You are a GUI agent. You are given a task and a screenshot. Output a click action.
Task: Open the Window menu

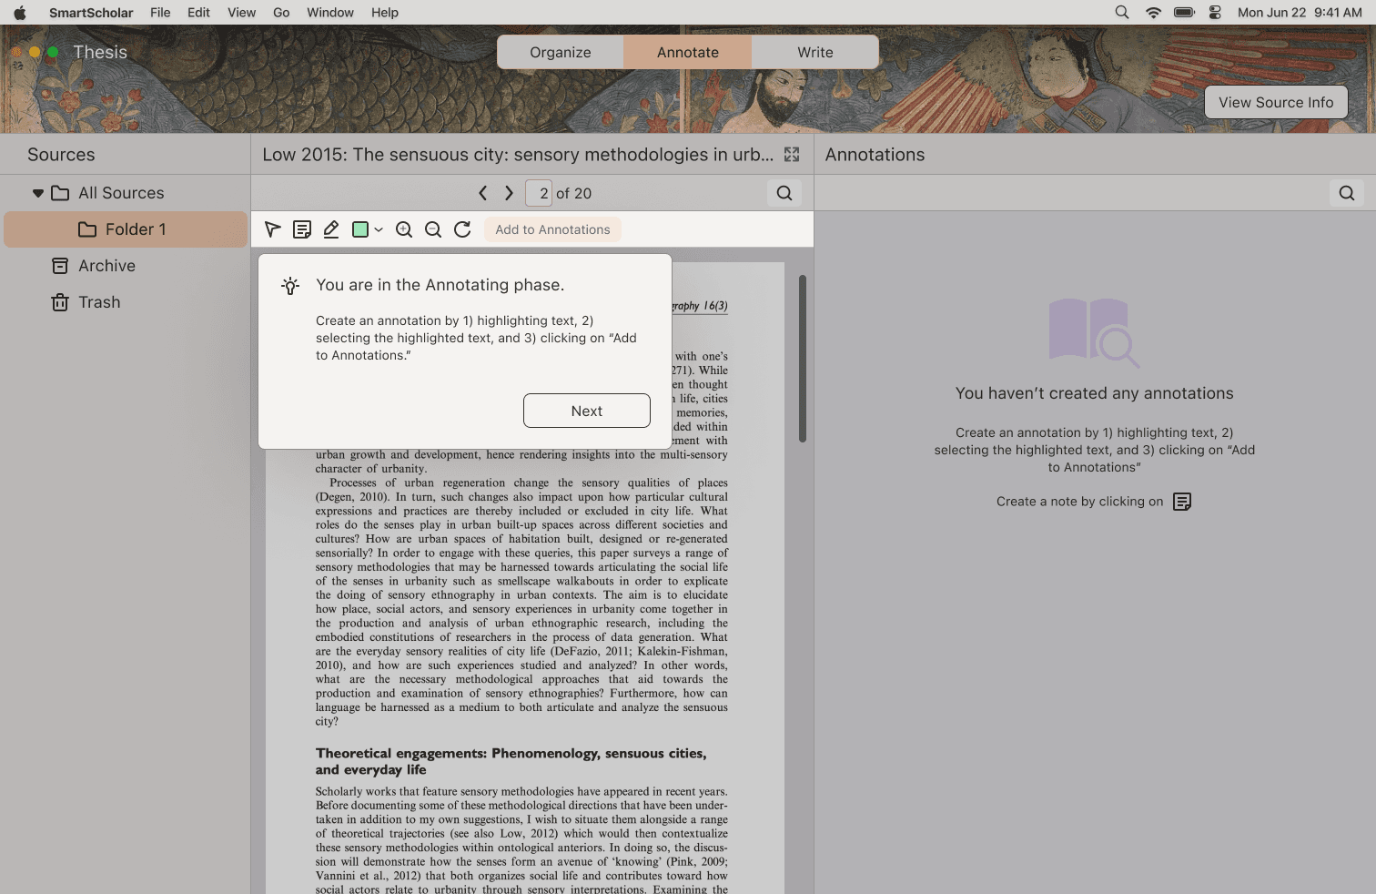click(330, 13)
